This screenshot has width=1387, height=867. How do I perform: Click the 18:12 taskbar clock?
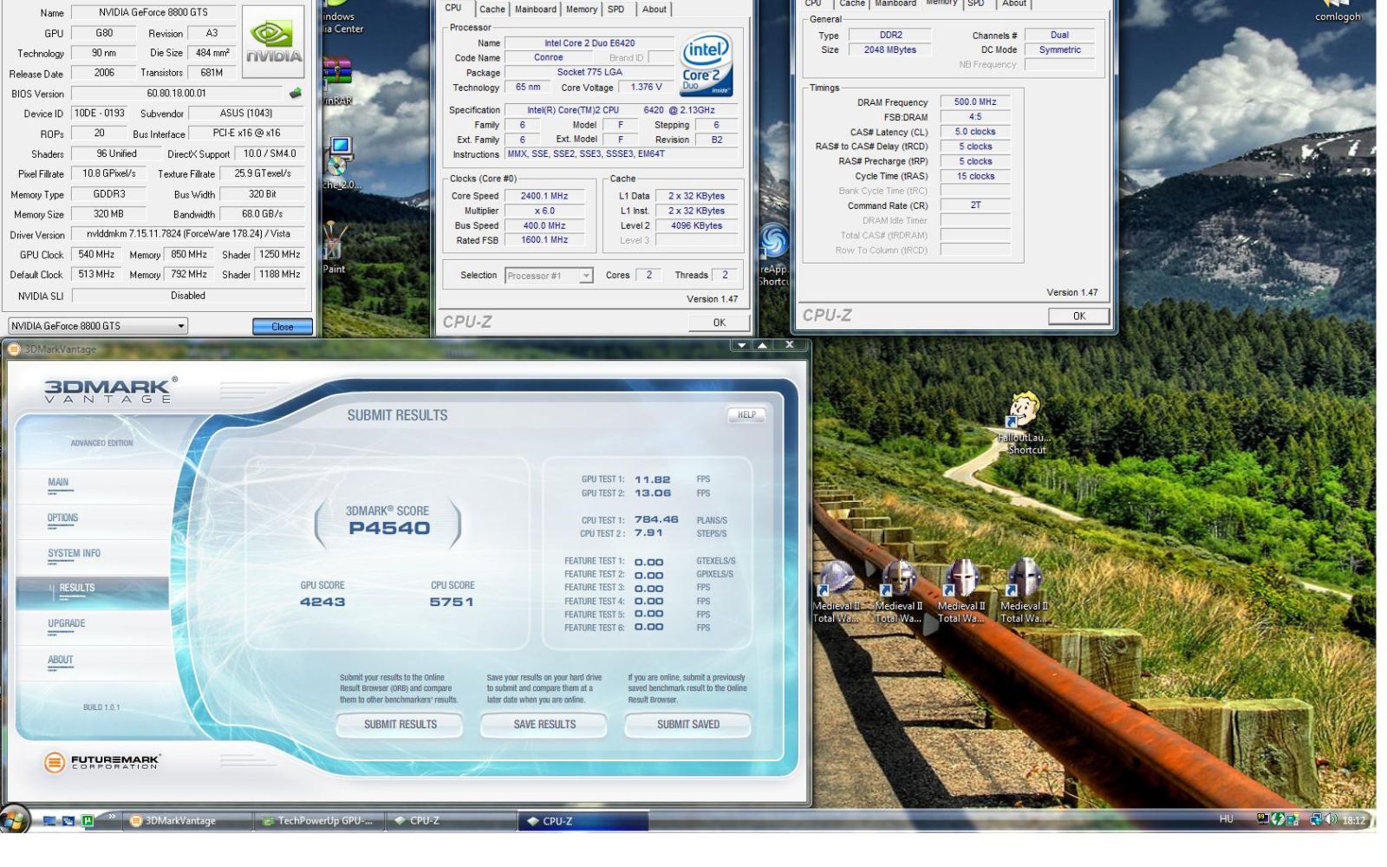tap(1353, 819)
